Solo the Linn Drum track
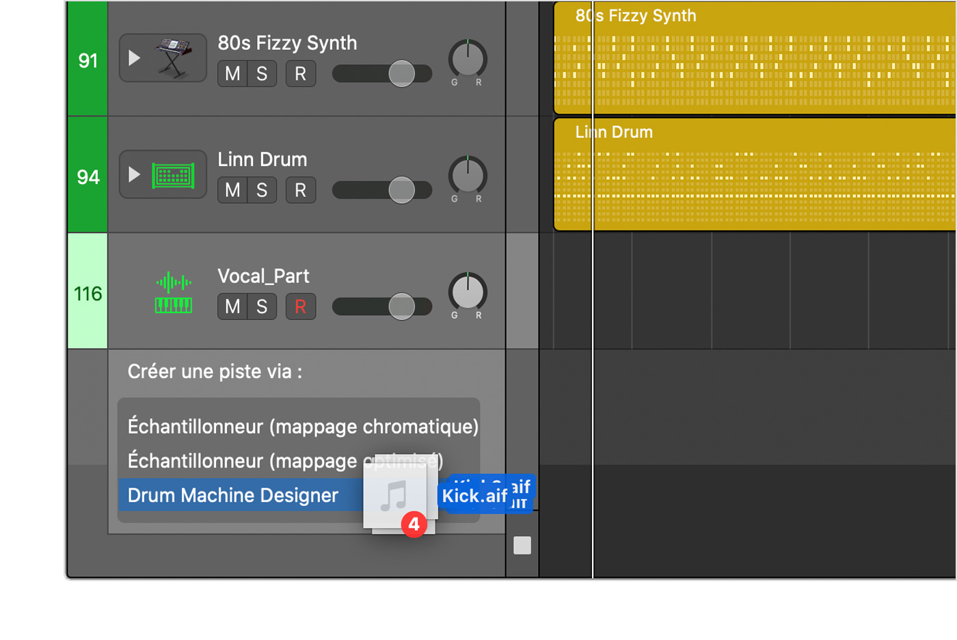This screenshot has height=640, width=957. click(x=262, y=190)
